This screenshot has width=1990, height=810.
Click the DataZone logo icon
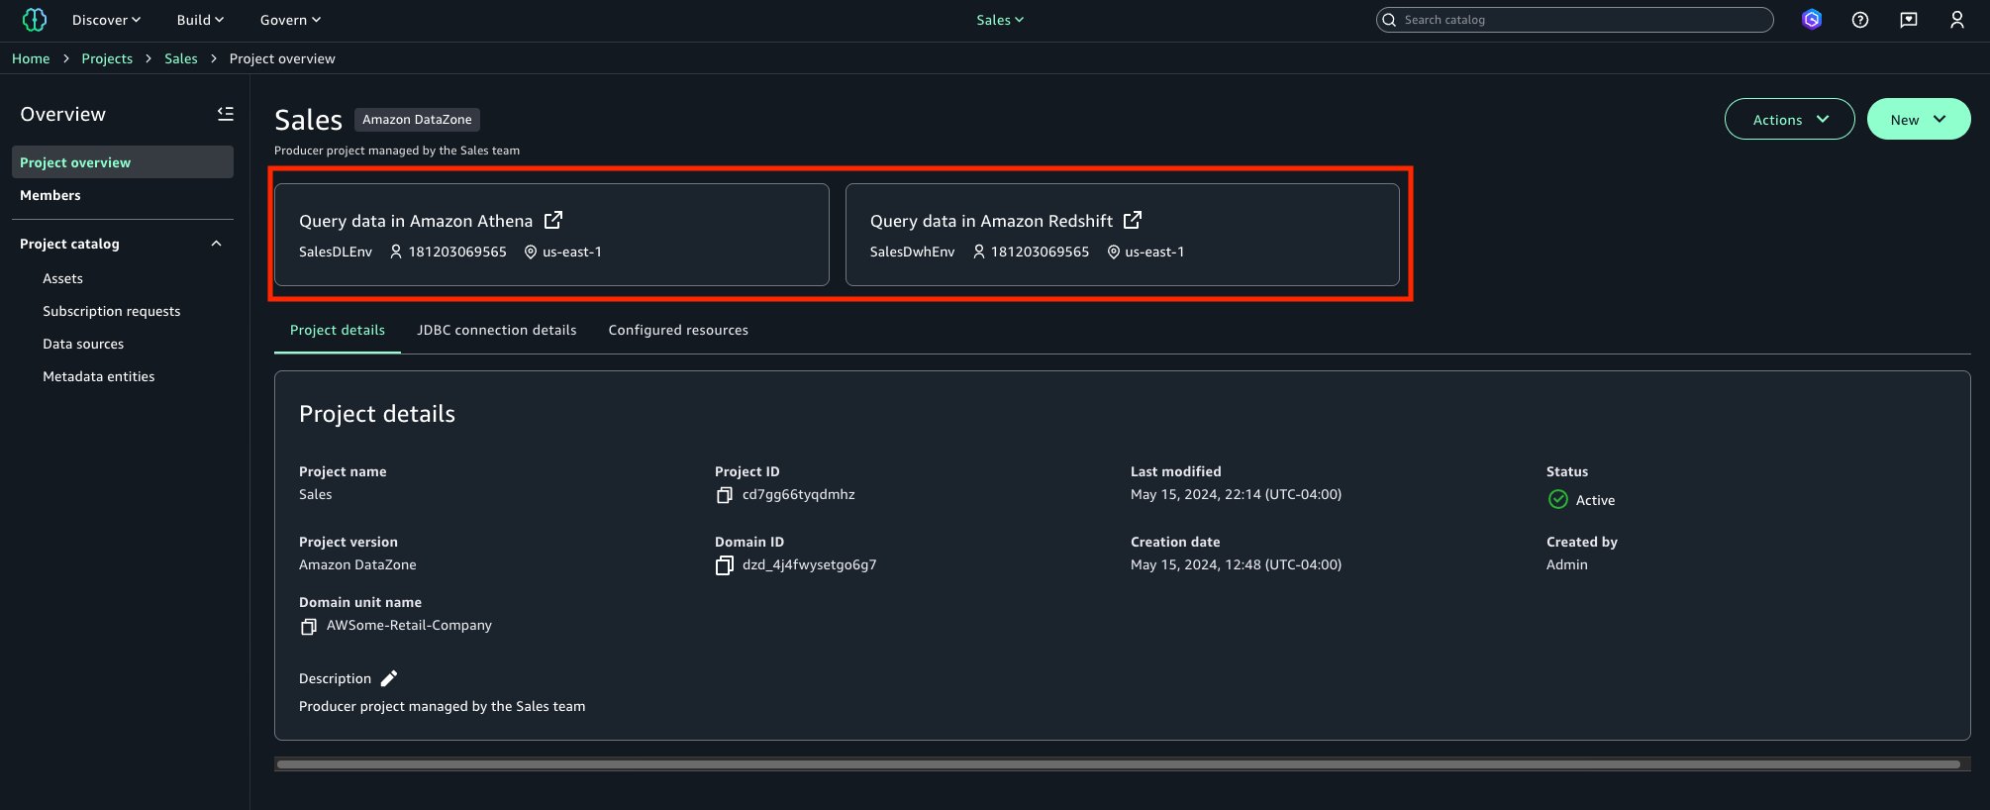35,20
